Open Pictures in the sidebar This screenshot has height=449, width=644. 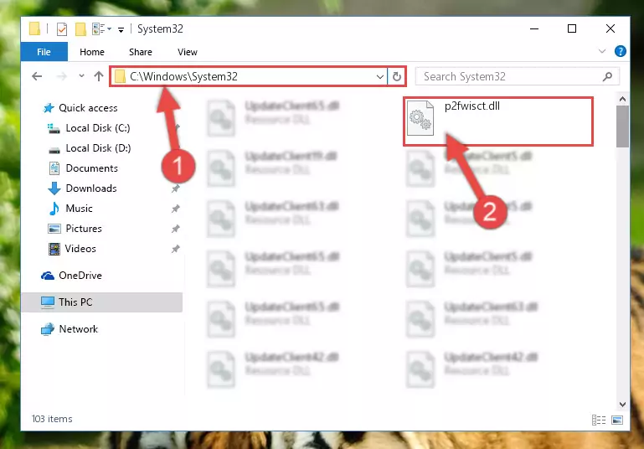[x=75, y=229]
